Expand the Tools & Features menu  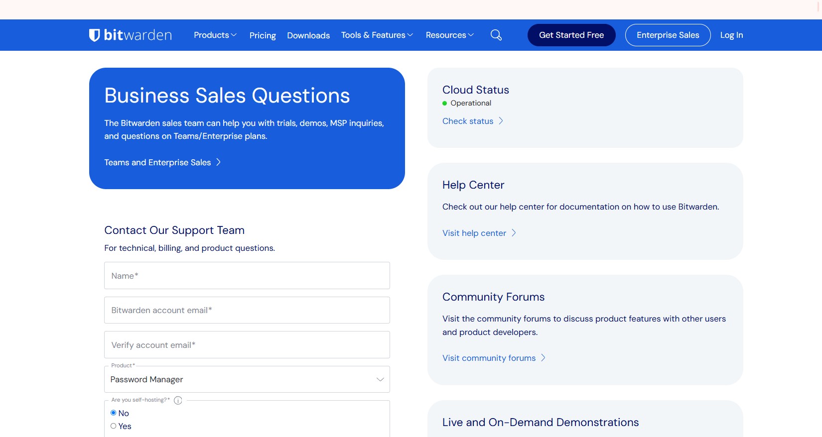[x=377, y=35]
